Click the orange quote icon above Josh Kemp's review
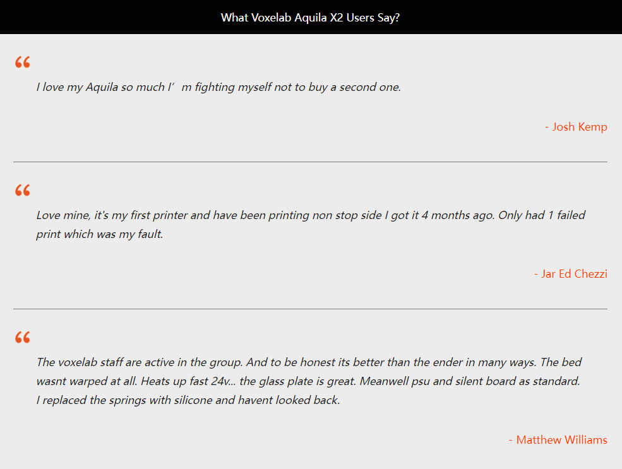The width and height of the screenshot is (622, 469). coord(23,62)
